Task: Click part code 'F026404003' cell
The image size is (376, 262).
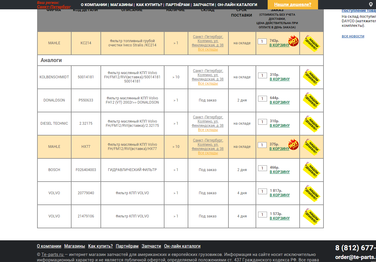Action: [86, 170]
